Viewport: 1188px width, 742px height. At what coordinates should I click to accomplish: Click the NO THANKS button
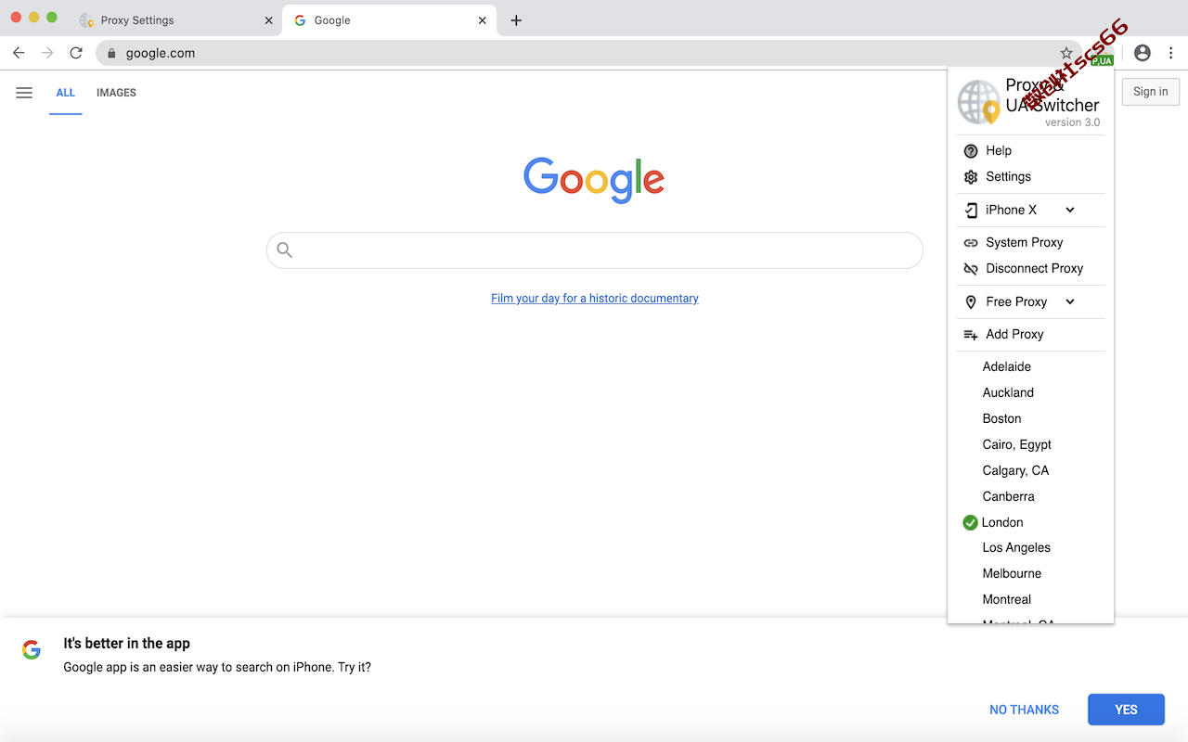pos(1024,710)
